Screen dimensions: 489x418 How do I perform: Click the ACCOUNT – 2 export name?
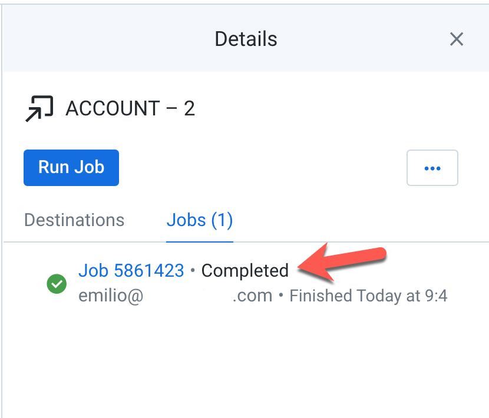coord(130,108)
